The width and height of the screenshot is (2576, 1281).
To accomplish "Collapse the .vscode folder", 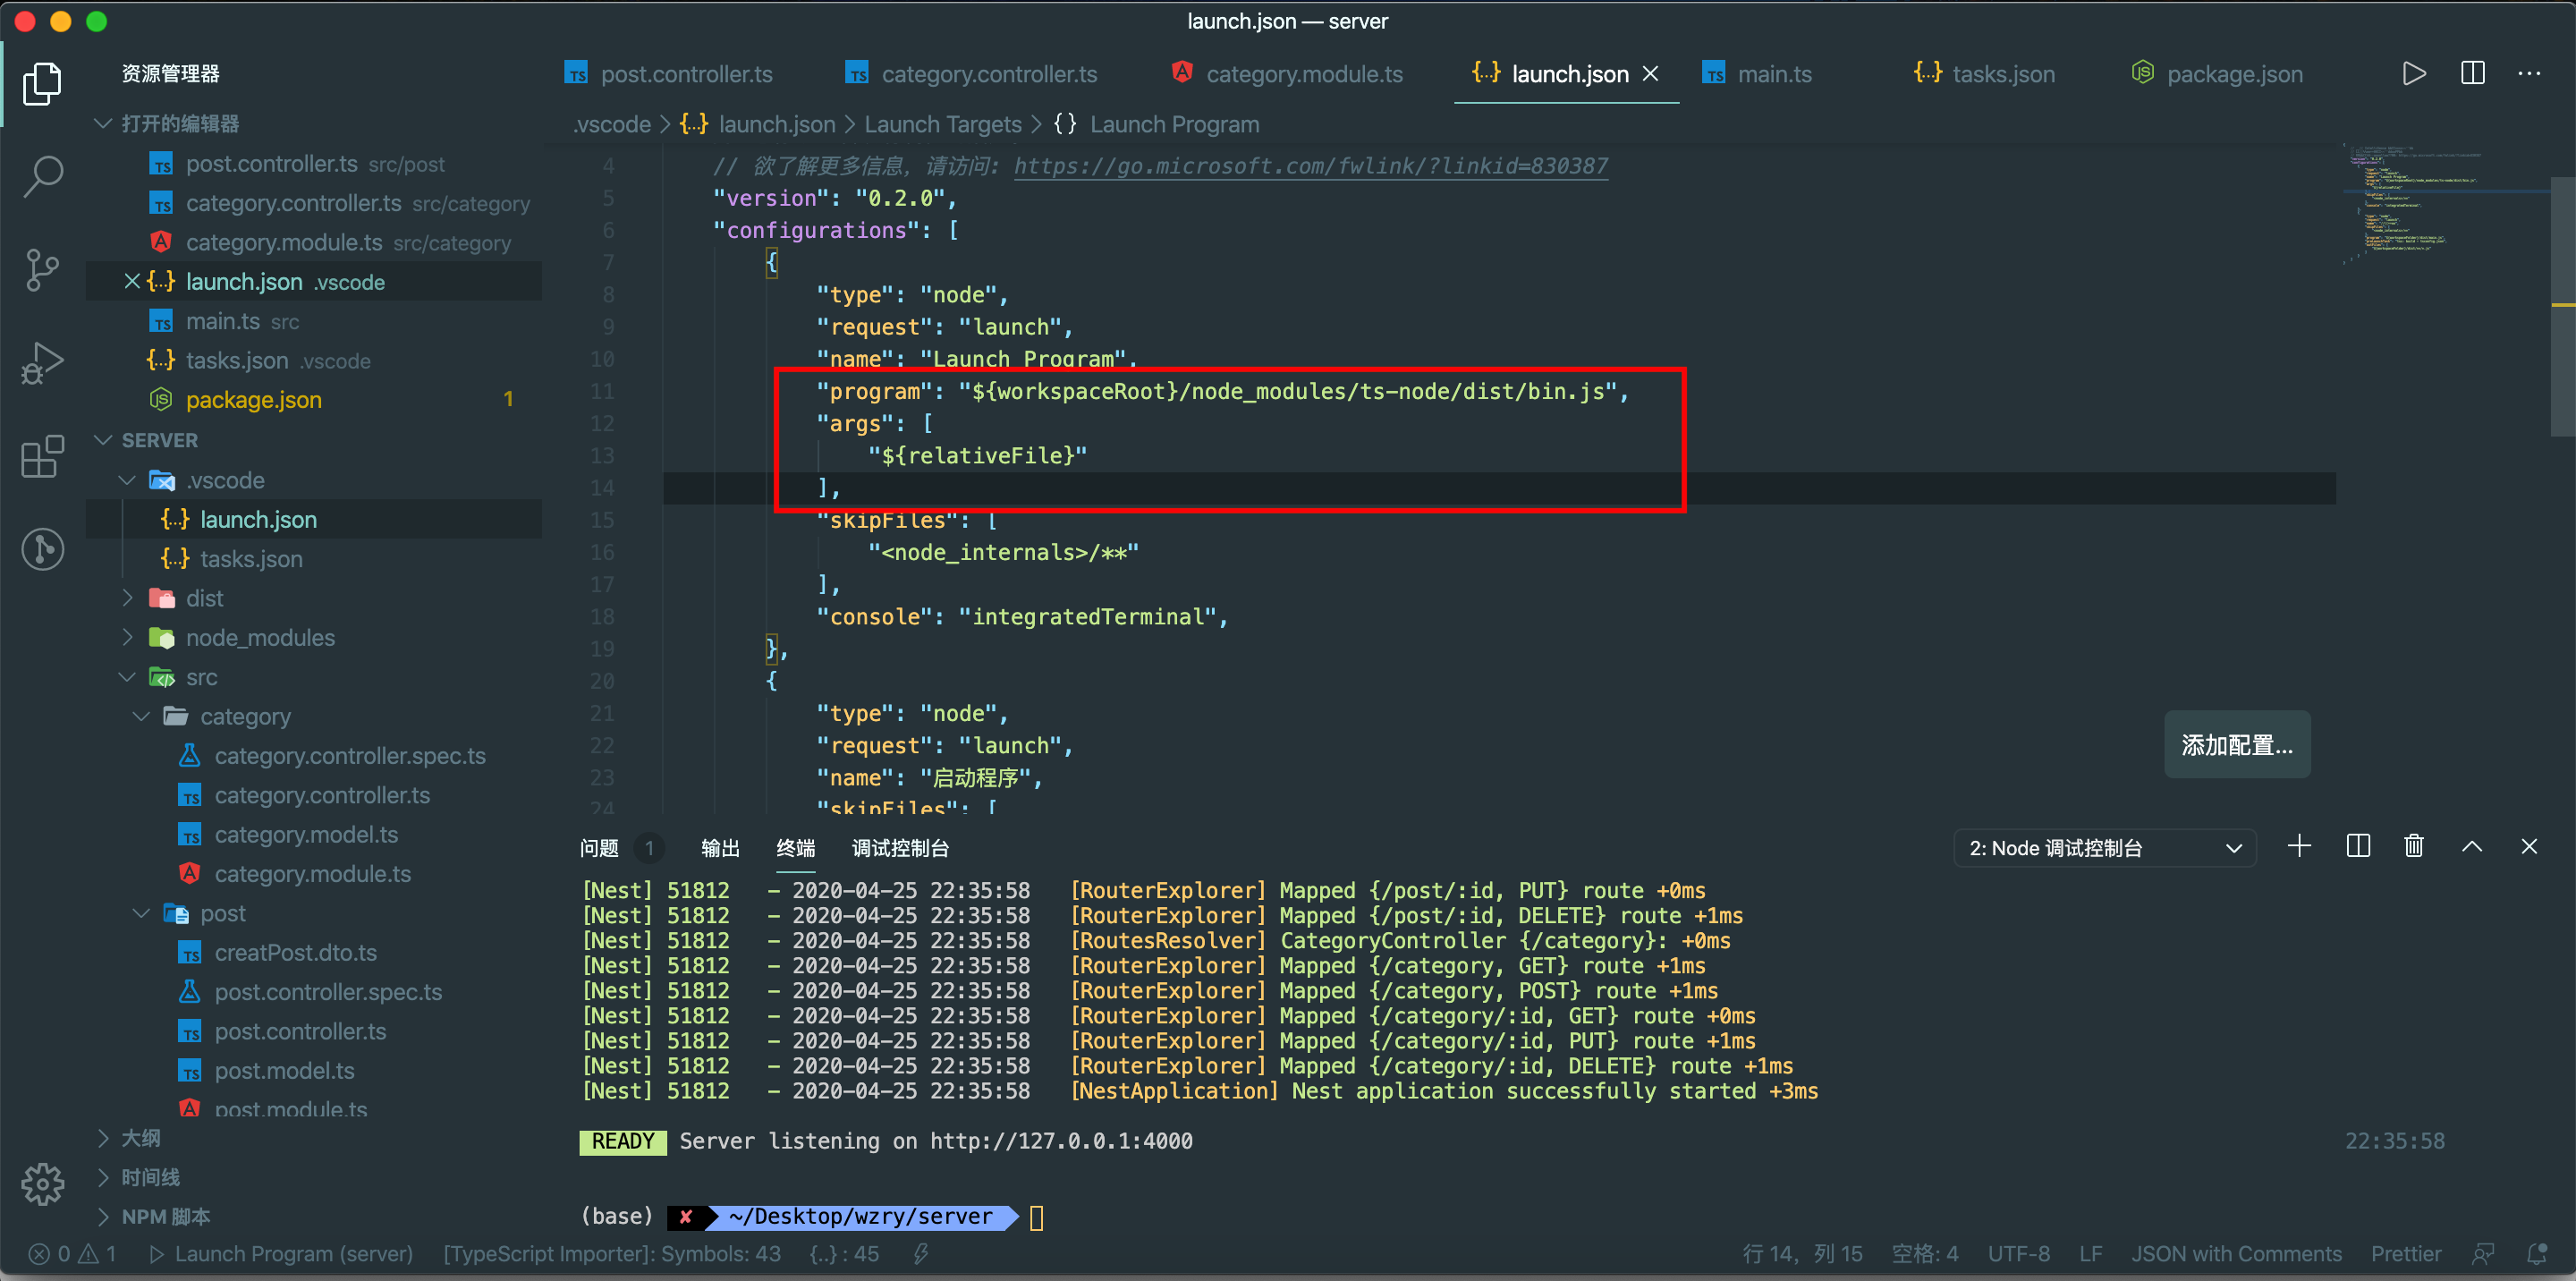I will click(127, 480).
